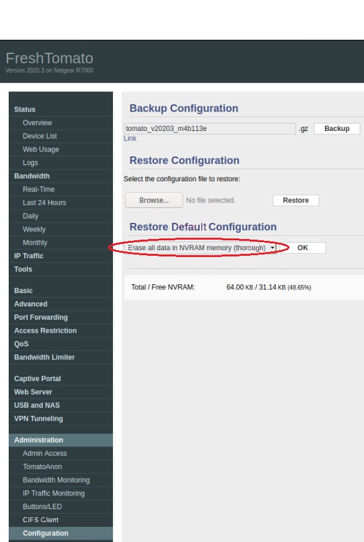The width and height of the screenshot is (364, 542).
Task: Expand the VPN Tunneling menu
Action: coord(39,418)
